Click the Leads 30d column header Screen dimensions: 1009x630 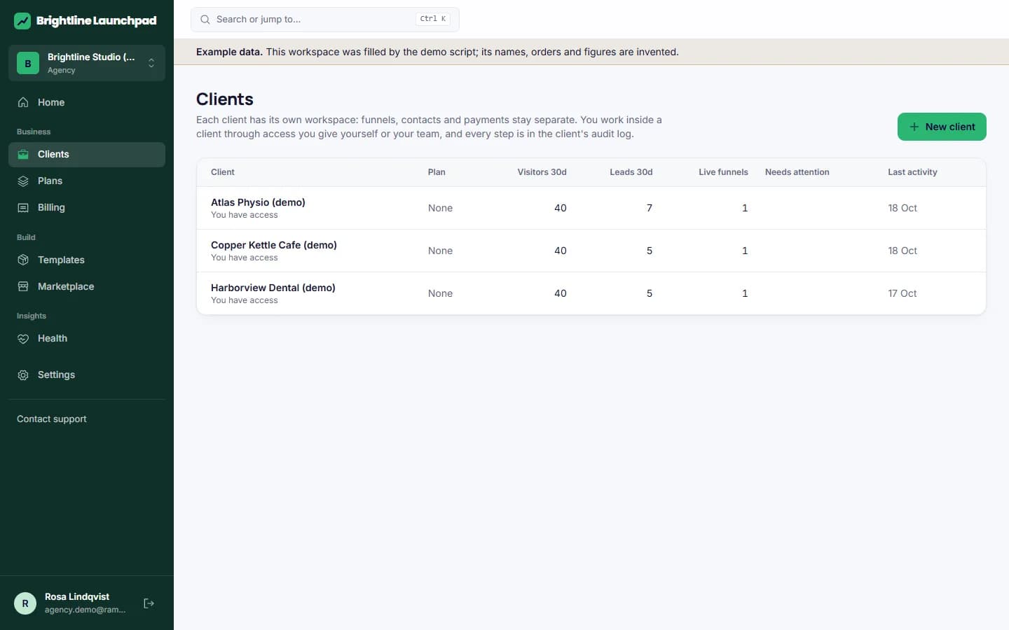[631, 172]
